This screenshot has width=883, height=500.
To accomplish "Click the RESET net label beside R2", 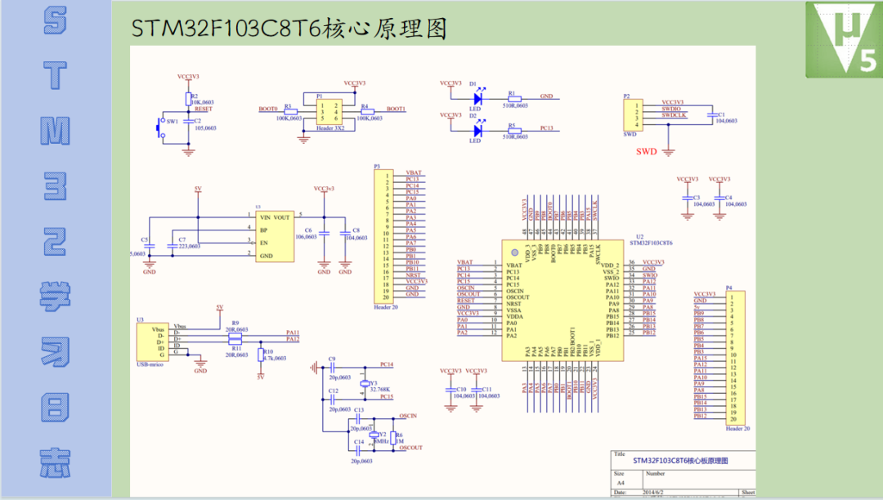I will [204, 109].
